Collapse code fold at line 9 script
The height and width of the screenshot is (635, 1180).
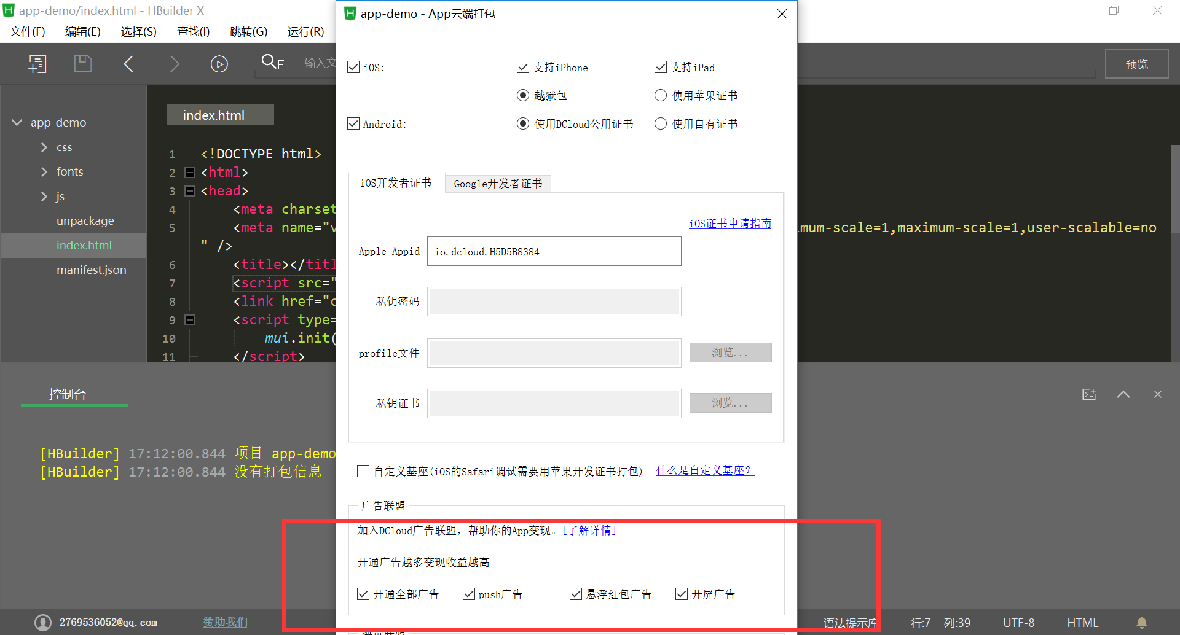tap(190, 320)
